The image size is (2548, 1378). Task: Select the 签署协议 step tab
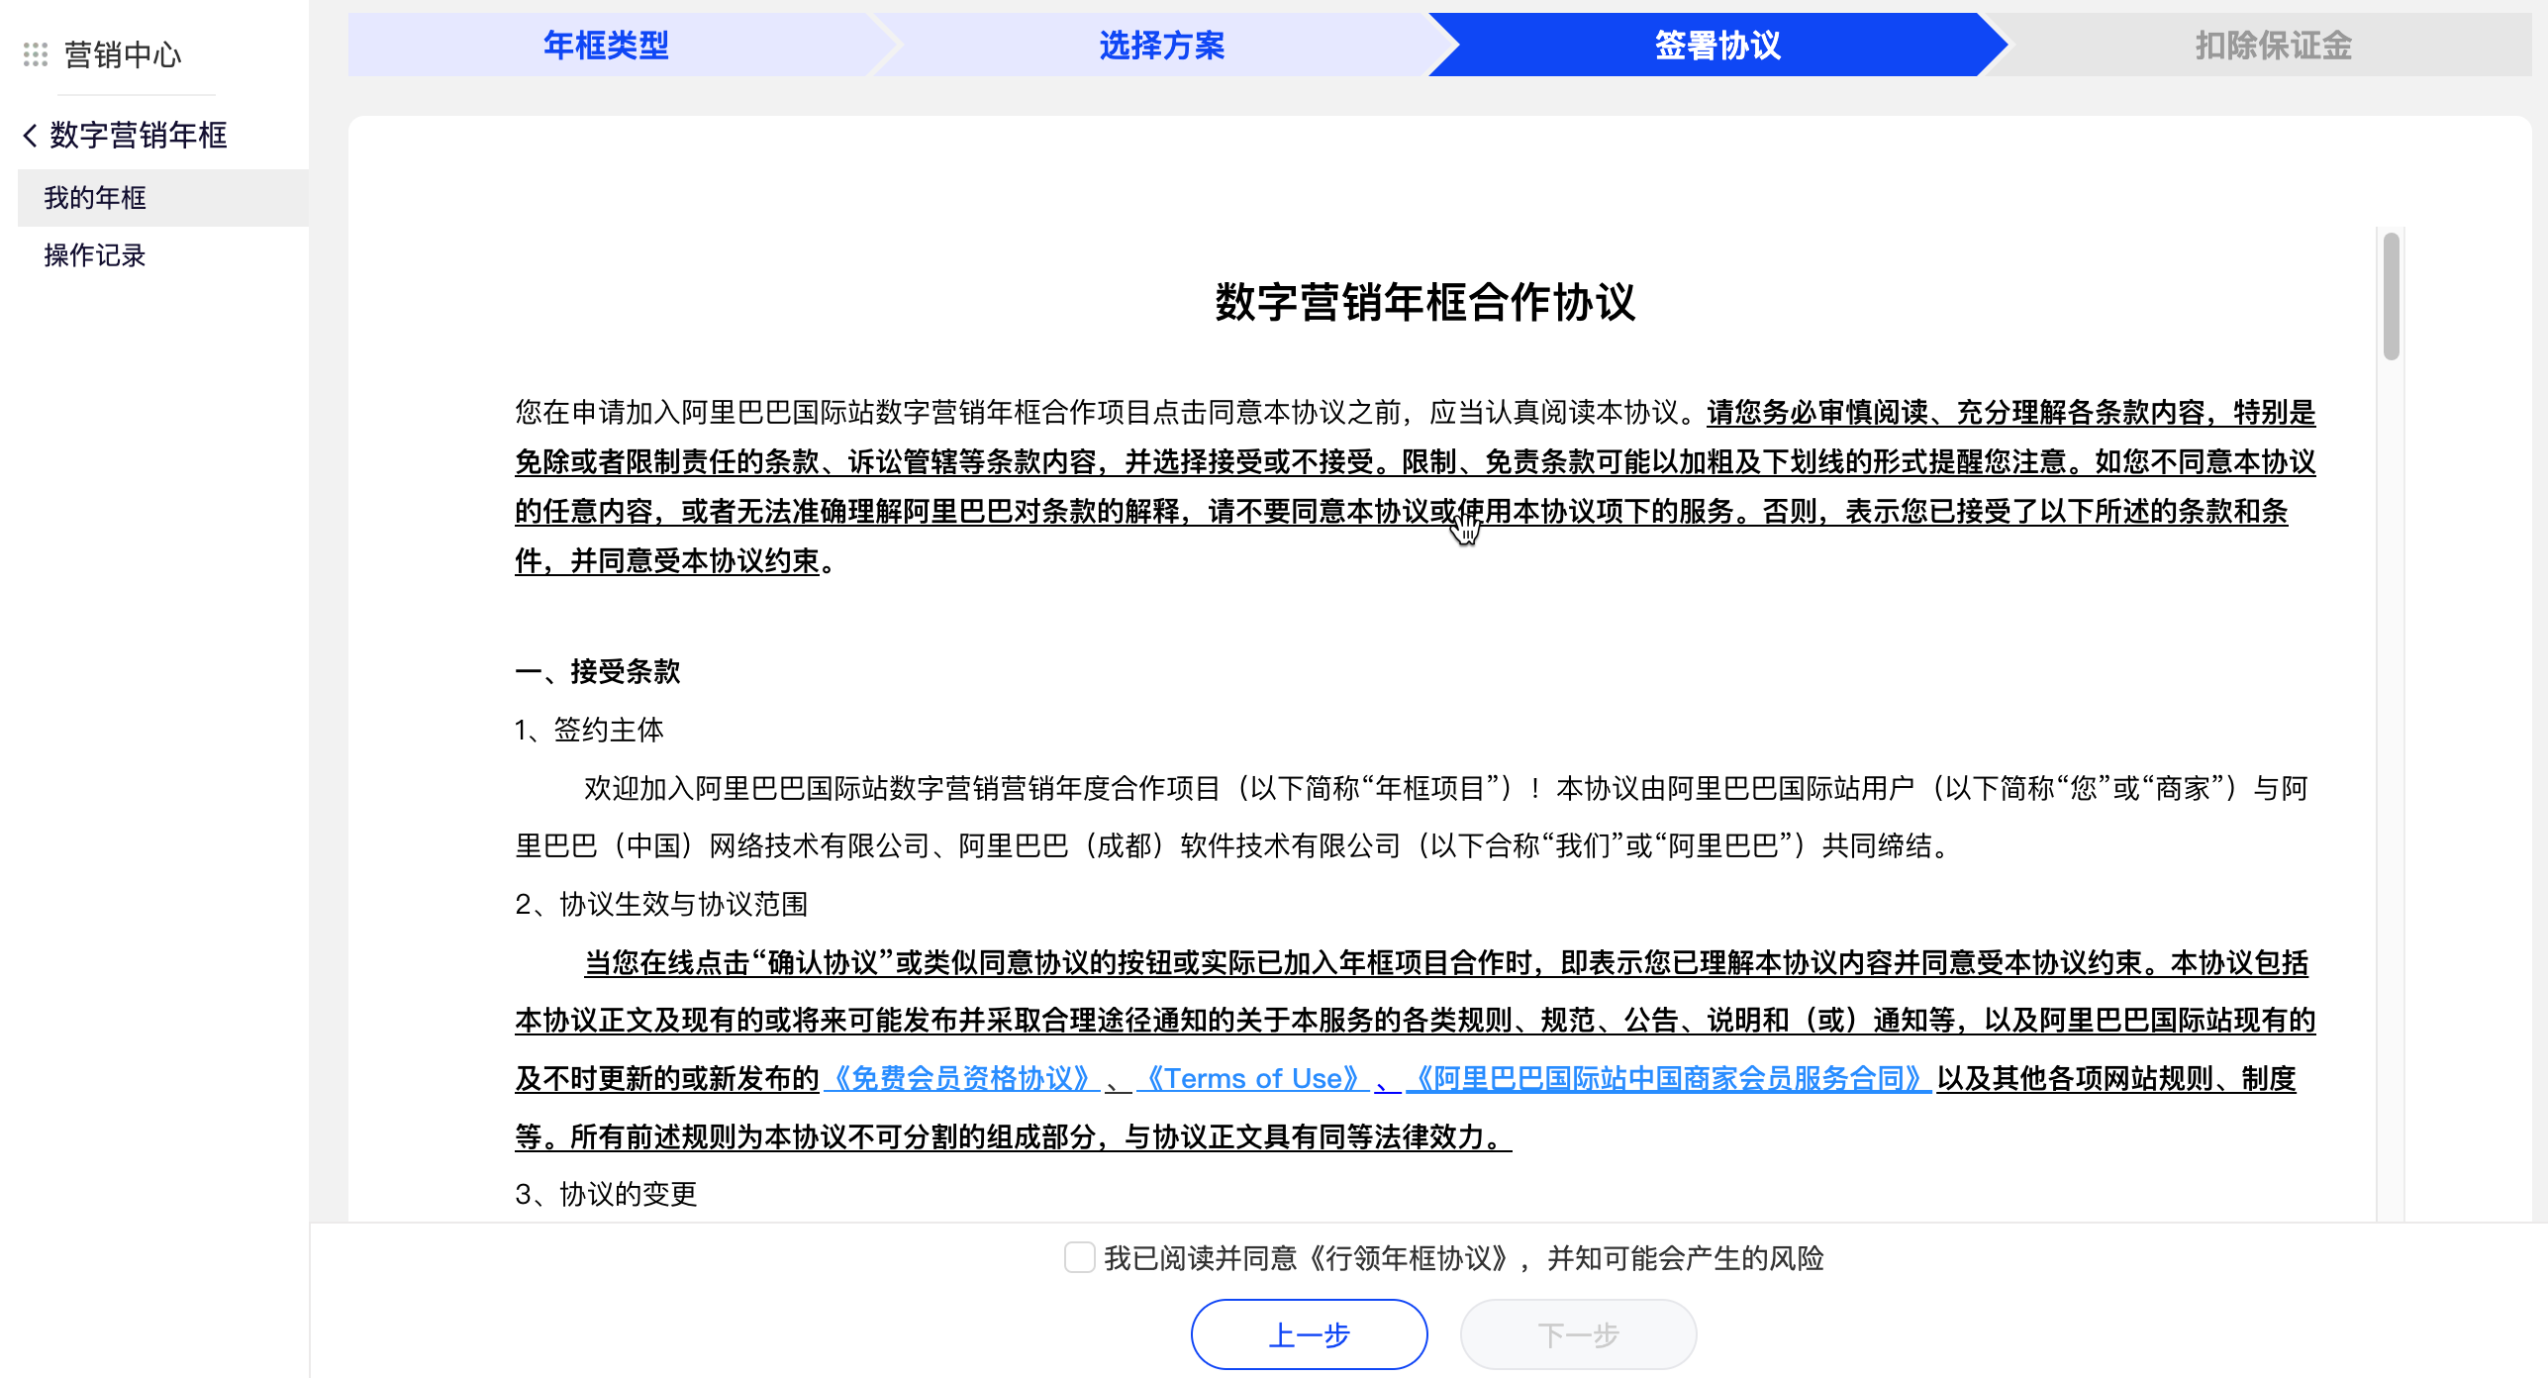(1717, 45)
